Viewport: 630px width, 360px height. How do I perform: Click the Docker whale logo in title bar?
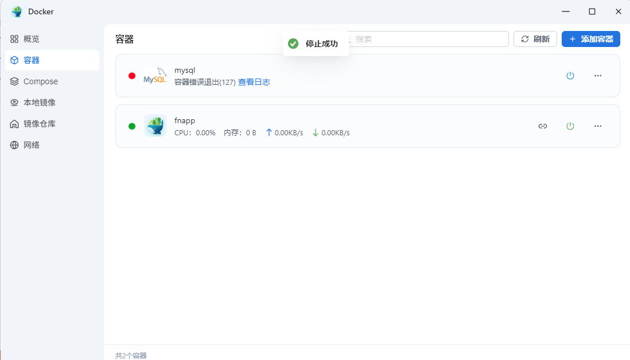[x=17, y=11]
